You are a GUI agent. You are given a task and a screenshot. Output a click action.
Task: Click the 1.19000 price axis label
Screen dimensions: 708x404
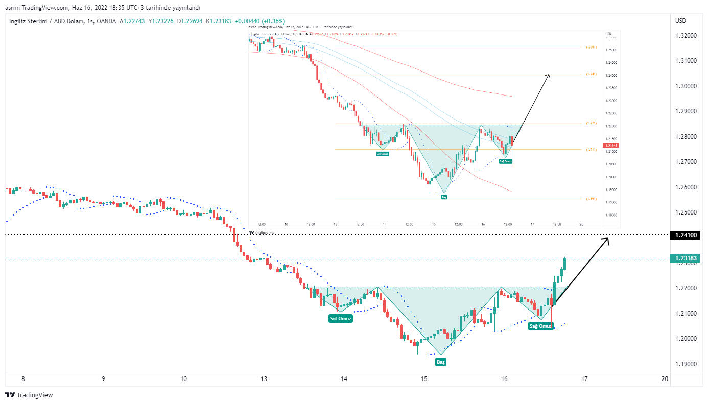coord(686,364)
